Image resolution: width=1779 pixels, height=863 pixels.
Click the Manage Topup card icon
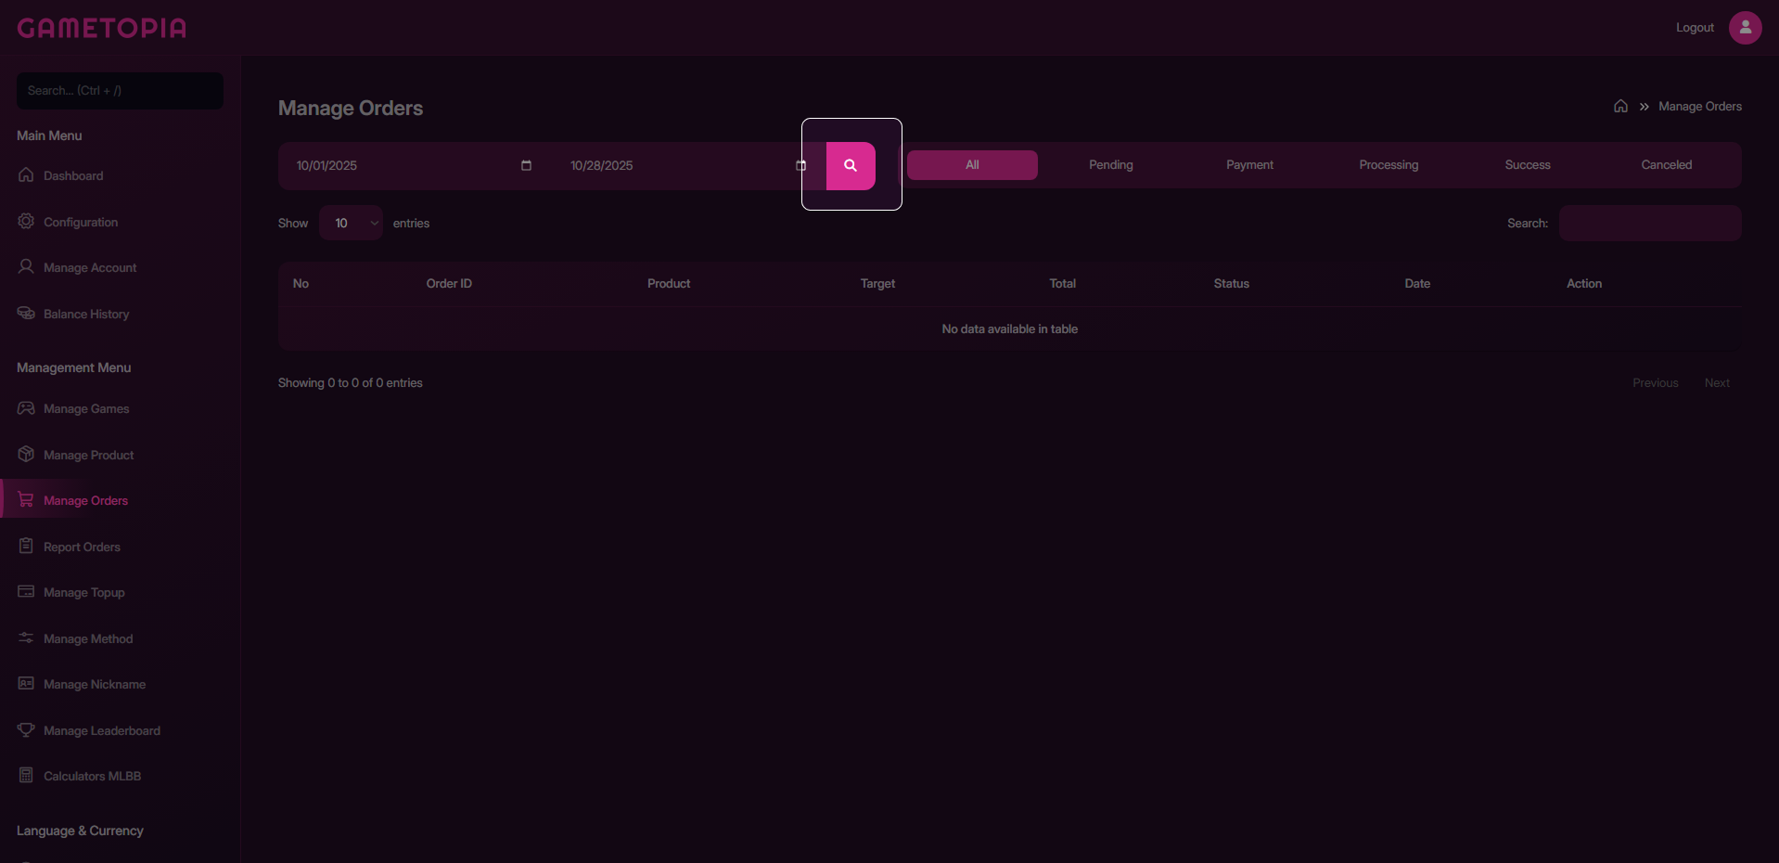[x=26, y=591]
